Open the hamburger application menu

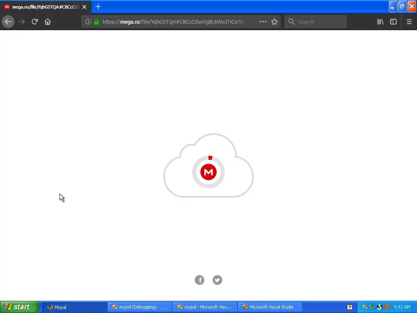409,22
